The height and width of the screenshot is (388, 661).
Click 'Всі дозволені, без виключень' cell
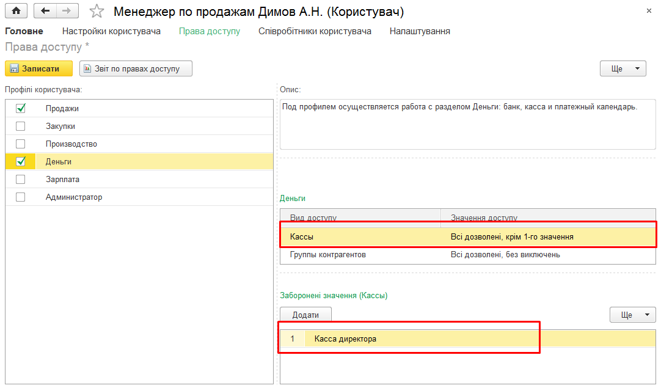(x=549, y=255)
